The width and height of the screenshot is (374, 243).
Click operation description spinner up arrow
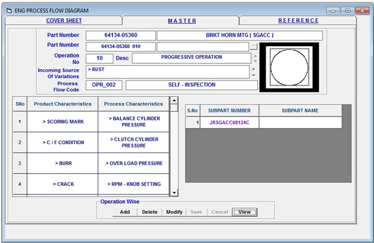pos(255,56)
